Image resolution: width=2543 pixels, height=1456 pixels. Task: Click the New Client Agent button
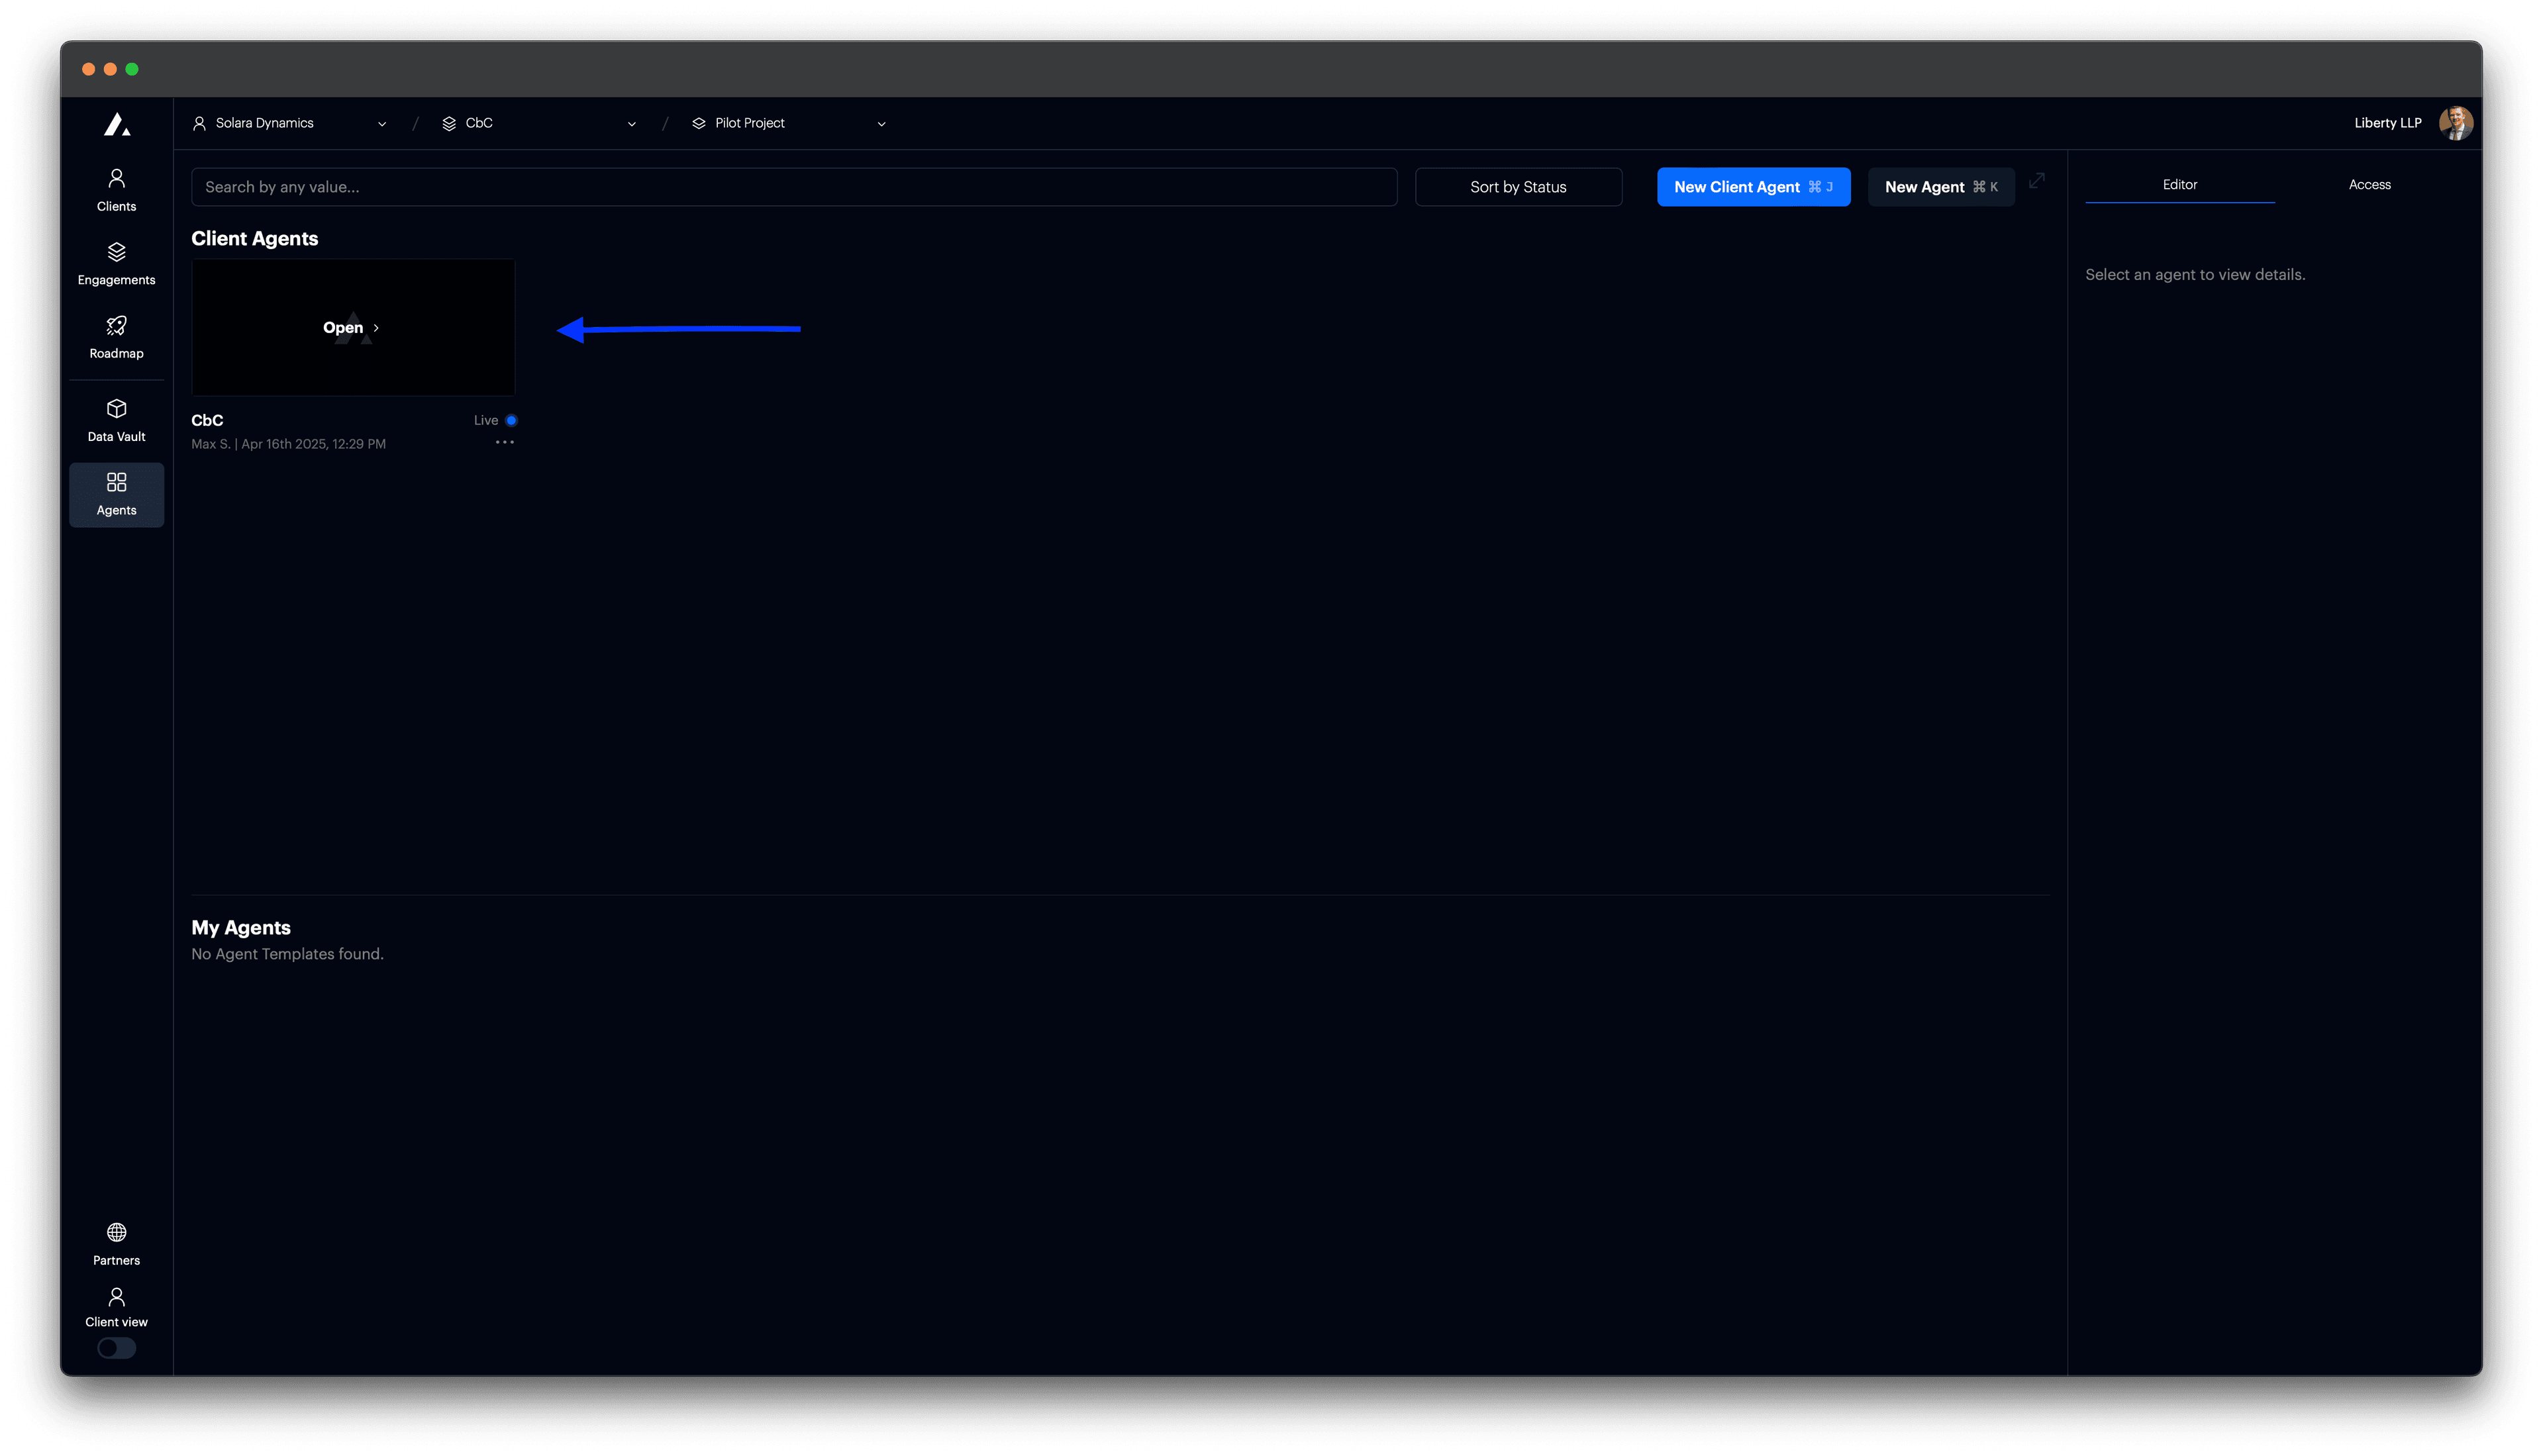[1754, 186]
